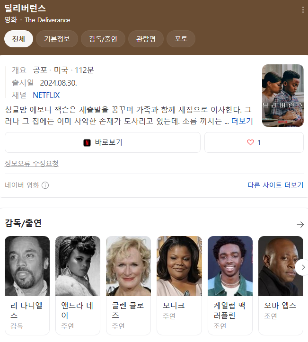Click the 미국 country text
308x342 pixels.
coord(62,70)
